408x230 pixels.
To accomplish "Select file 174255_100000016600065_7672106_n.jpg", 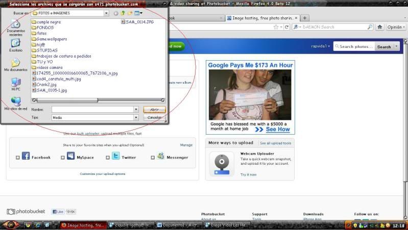I will (75, 73).
